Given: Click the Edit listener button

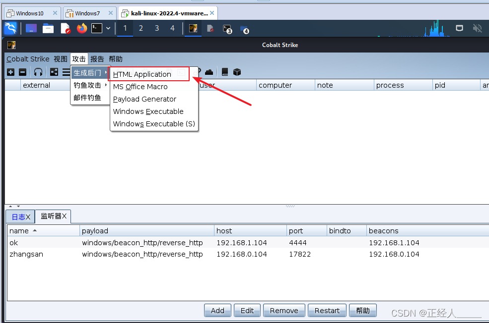Looking at the screenshot, I should coord(247,311).
